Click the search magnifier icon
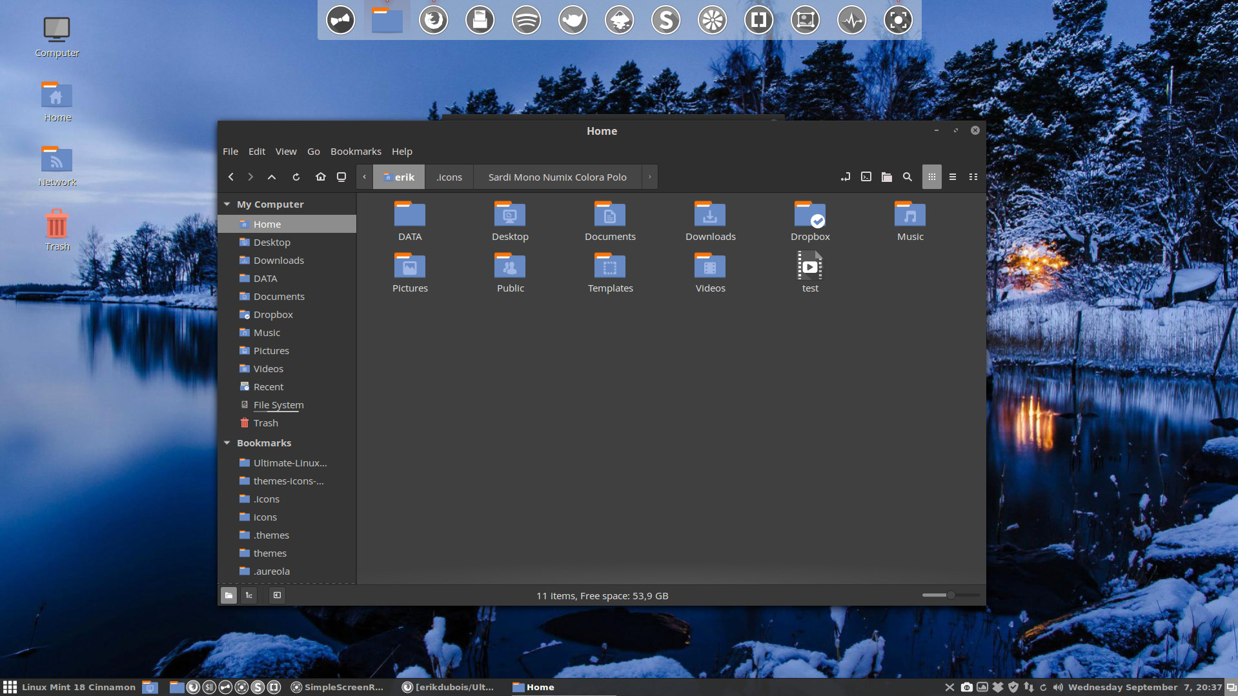 click(908, 177)
